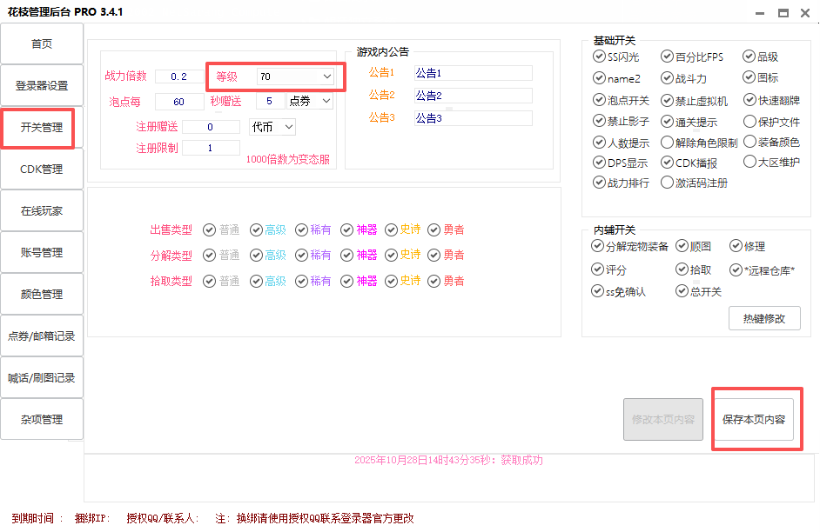Toggle 普通 checkbox in 拾取类型 row

pos(209,281)
